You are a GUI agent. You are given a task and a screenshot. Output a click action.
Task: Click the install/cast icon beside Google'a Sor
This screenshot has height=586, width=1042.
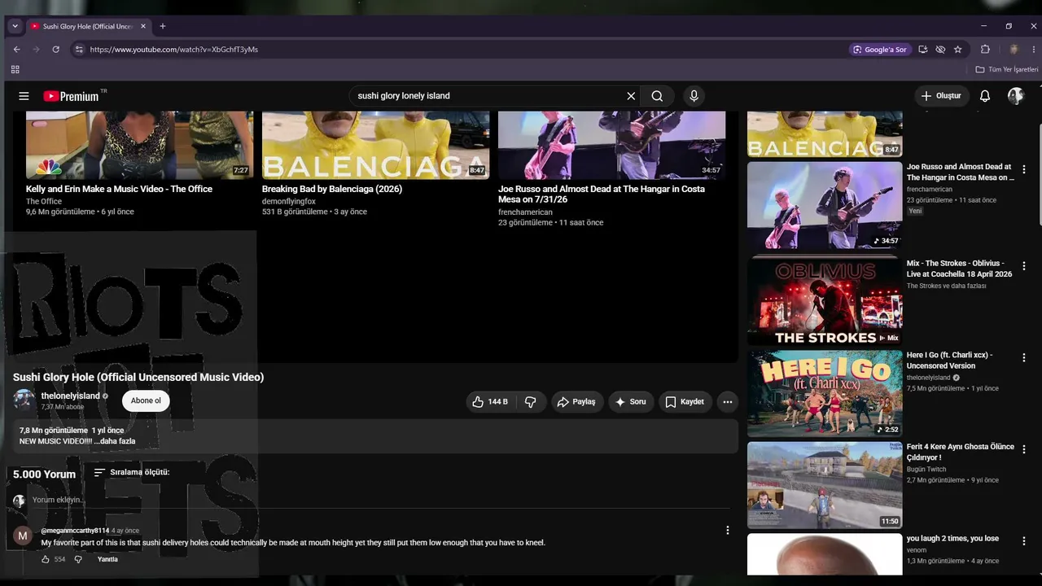(x=922, y=50)
